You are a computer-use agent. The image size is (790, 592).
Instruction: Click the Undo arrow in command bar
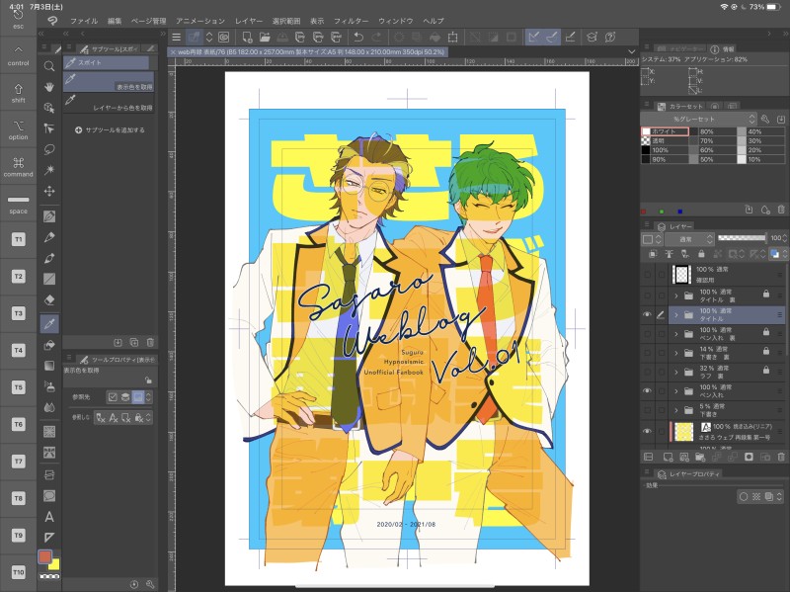[x=358, y=37]
